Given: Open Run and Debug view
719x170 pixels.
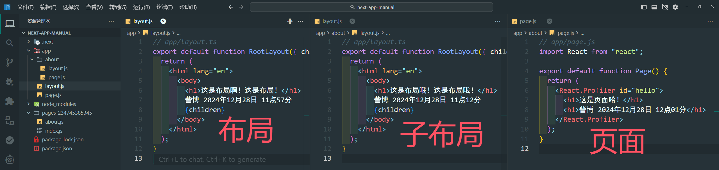Looking at the screenshot, I should [10, 82].
